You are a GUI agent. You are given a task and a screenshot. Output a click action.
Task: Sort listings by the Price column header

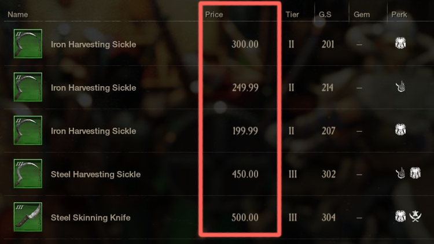point(214,14)
